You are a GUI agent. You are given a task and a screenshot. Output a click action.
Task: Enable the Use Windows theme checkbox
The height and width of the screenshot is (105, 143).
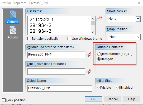(x=69, y=39)
